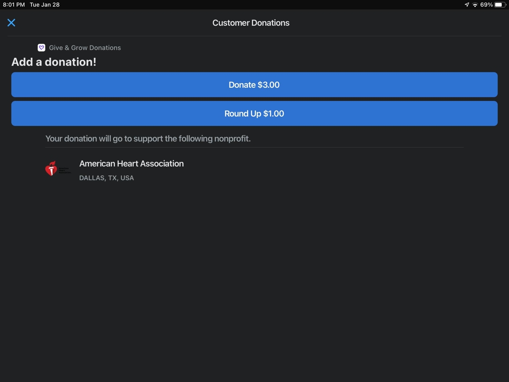
Task: Tap the Give & Grow heart icon
Action: tap(41, 48)
